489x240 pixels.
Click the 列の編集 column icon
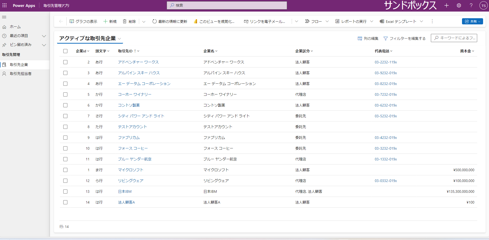point(360,39)
